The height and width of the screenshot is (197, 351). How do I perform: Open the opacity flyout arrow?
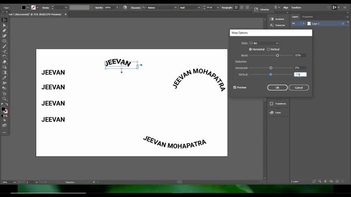(x=117, y=7)
